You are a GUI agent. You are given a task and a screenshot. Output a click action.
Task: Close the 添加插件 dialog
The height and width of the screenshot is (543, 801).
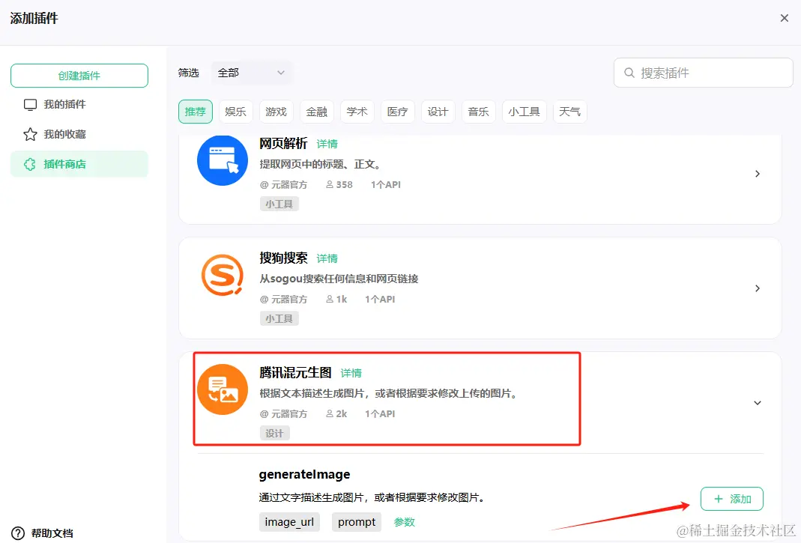click(x=785, y=18)
